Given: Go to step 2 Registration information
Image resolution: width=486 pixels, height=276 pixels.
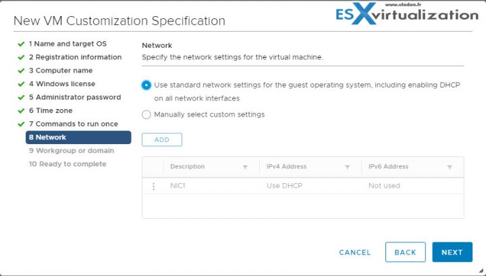Looking at the screenshot, I should [x=76, y=57].
